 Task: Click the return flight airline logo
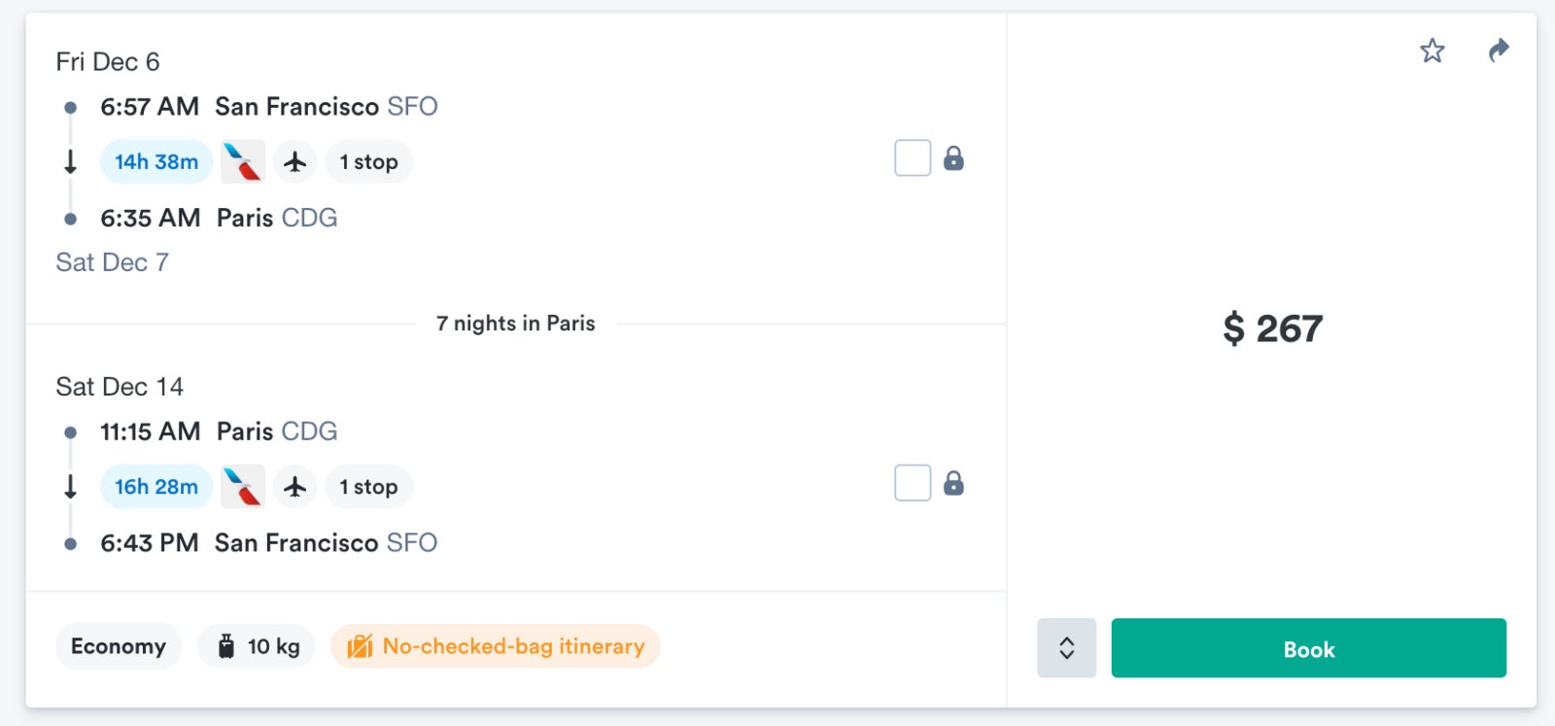(242, 486)
